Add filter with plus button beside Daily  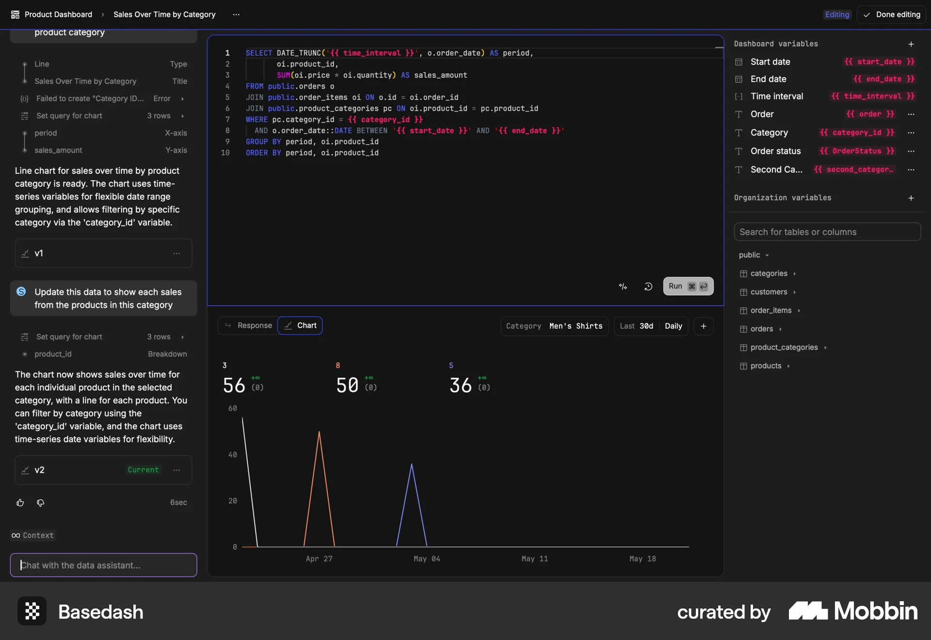703,326
